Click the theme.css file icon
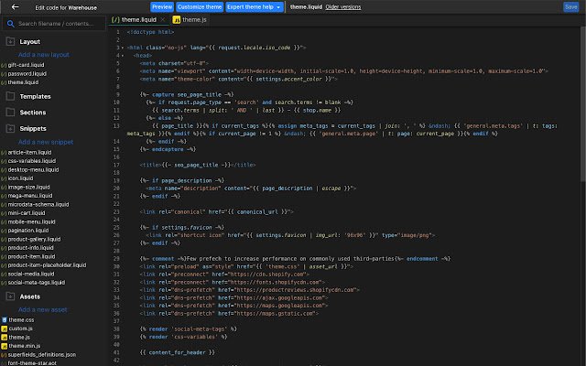 point(5,320)
